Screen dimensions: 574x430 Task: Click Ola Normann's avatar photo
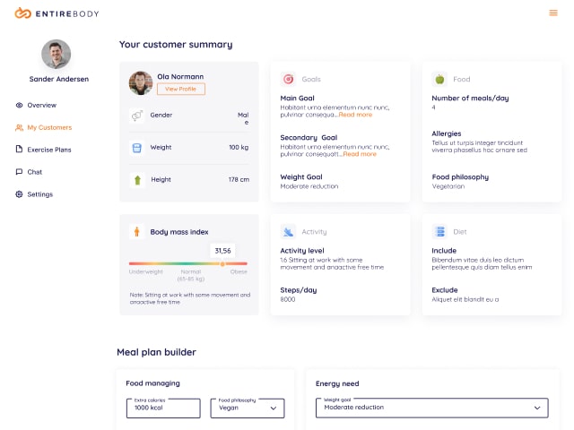click(141, 83)
